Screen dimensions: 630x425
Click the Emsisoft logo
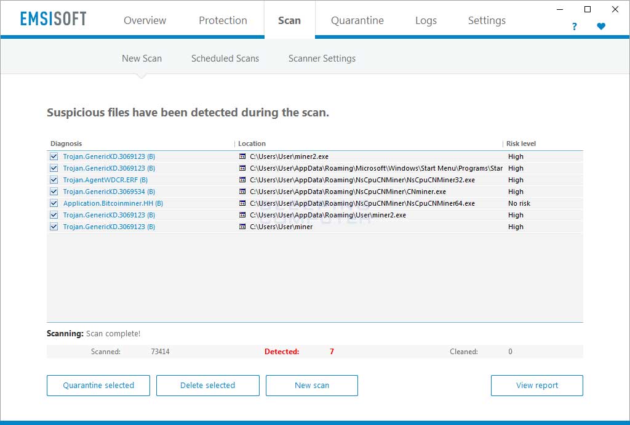click(x=54, y=19)
